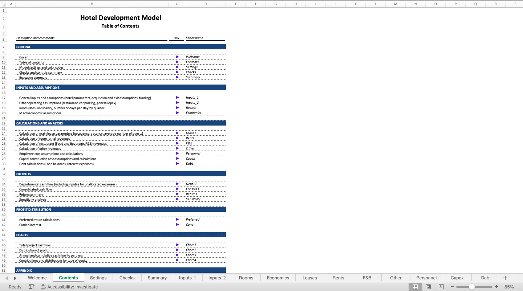Open the Settings sheet tab
The height and width of the screenshot is (291, 523).
[x=98, y=278]
